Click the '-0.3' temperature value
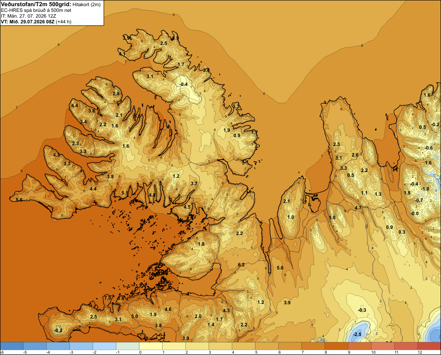The width and height of the screenshot is (441, 355). coord(362,310)
